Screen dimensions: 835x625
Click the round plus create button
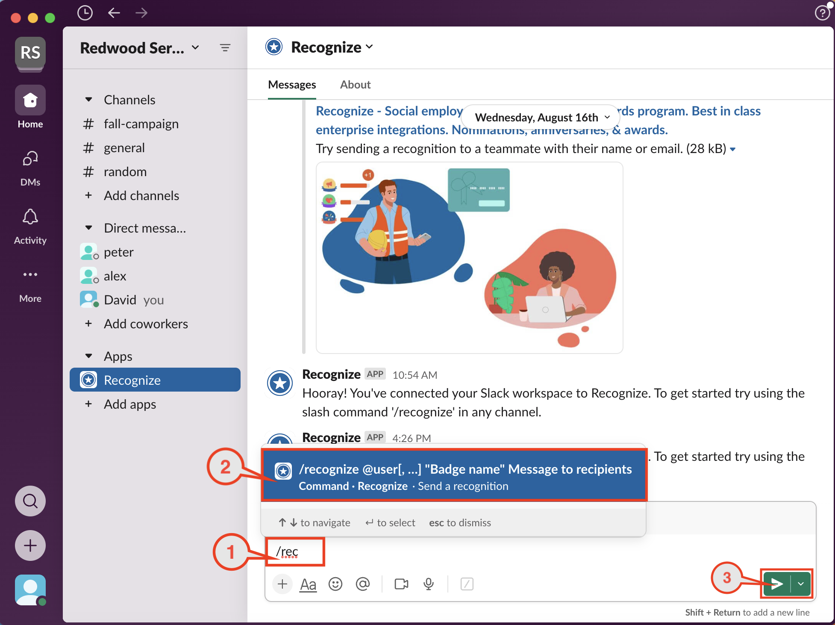[30, 545]
